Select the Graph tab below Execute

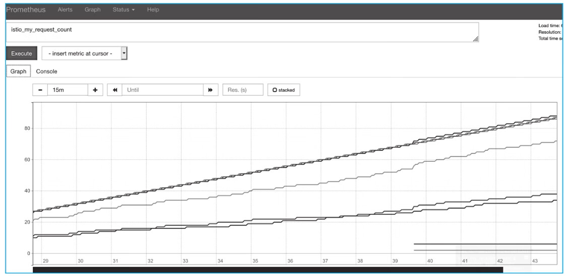coord(18,71)
